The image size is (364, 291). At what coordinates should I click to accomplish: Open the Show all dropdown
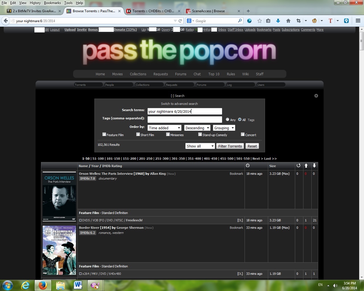point(200,146)
